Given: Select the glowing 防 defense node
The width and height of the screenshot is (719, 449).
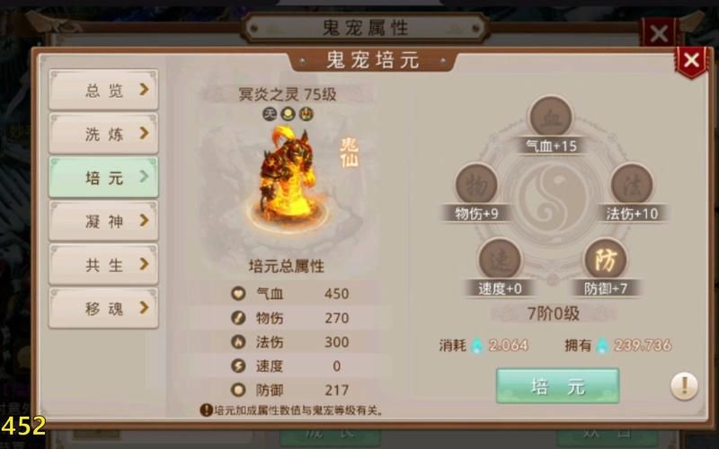Looking at the screenshot, I should [x=606, y=260].
